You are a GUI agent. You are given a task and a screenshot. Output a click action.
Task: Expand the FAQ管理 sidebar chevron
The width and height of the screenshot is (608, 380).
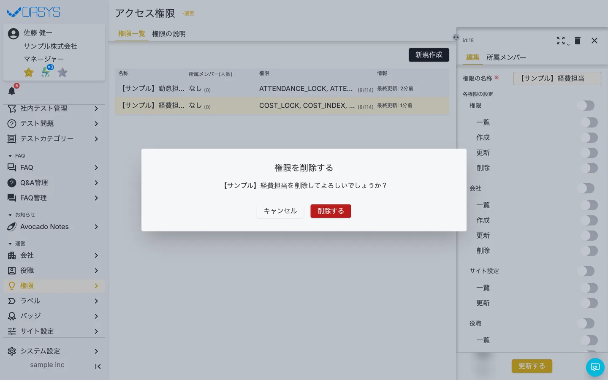click(x=96, y=198)
